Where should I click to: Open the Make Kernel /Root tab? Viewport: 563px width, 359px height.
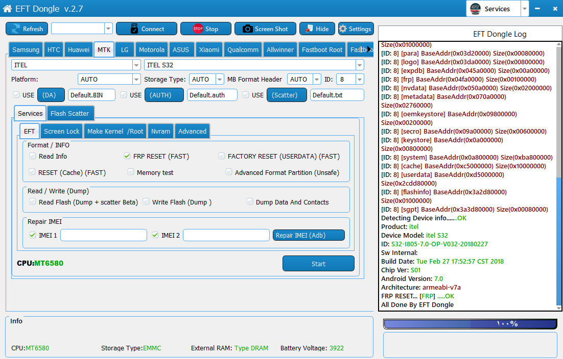pos(115,131)
